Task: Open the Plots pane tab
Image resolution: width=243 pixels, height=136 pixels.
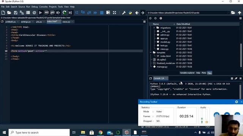Action: (204, 73)
